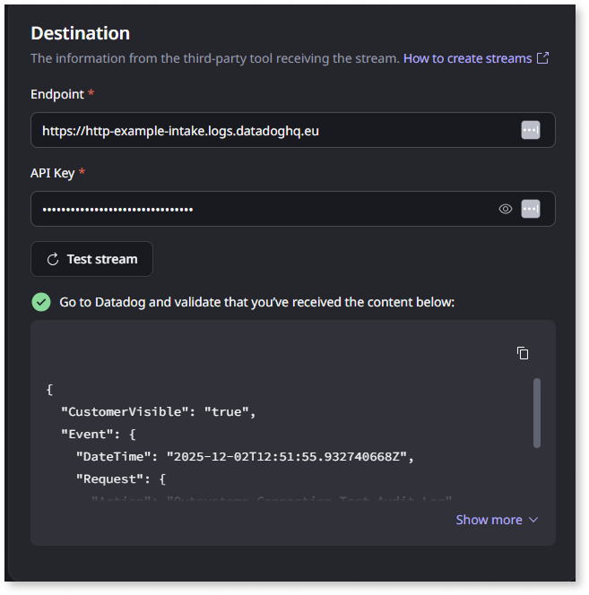Click the Go to Datadog validation message
This screenshot has width=589, height=595.
pos(256,302)
